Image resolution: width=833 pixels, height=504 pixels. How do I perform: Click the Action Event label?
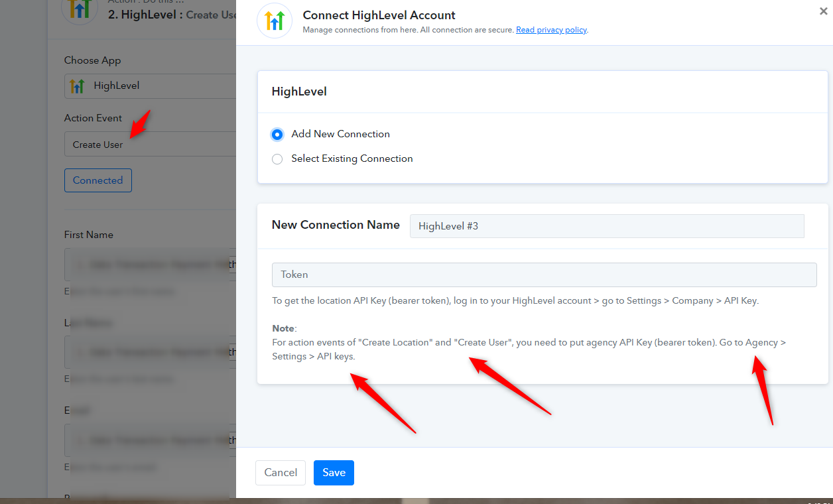pos(93,118)
